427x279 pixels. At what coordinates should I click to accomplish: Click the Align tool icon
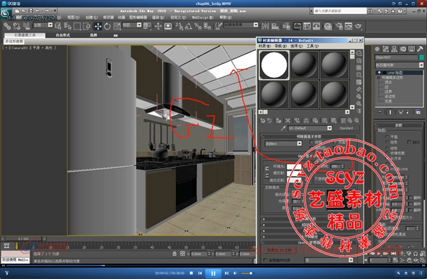(x=275, y=26)
